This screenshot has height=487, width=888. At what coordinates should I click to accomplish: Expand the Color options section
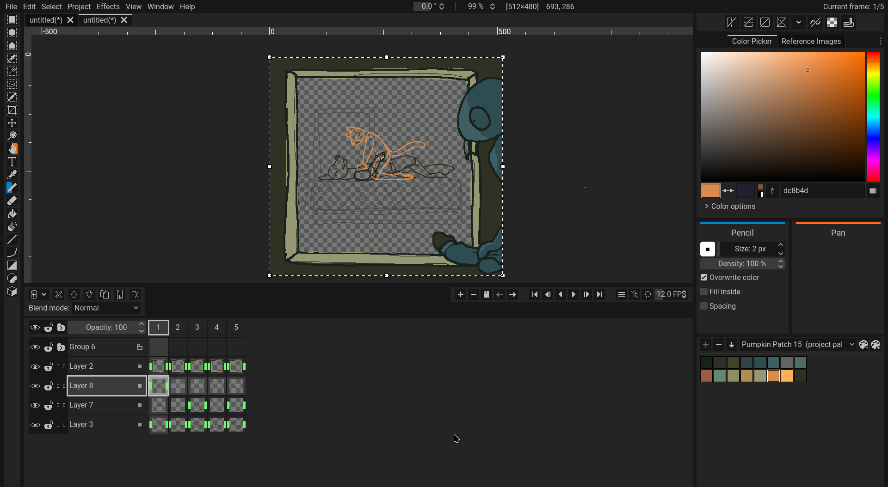729,206
